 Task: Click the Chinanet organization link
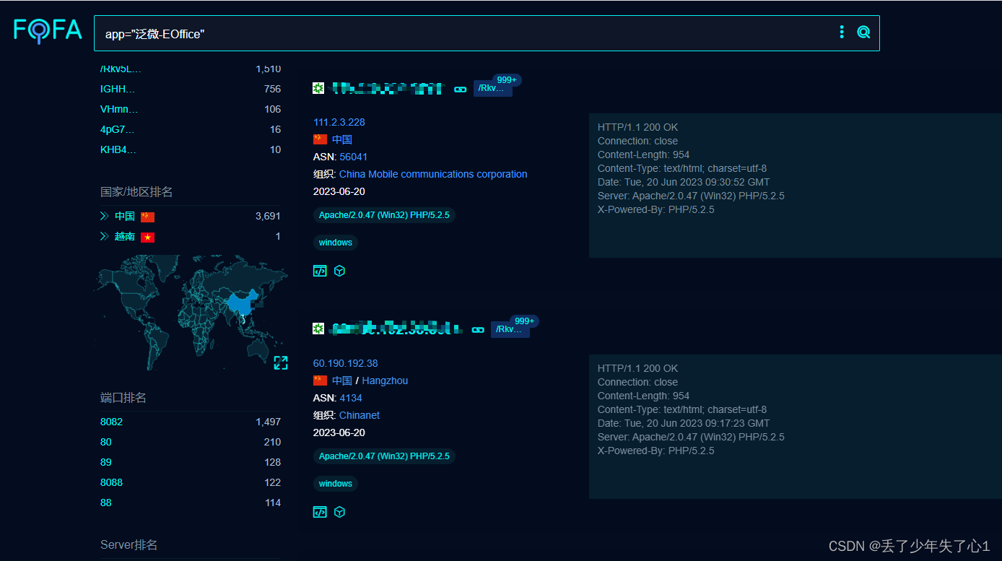(359, 415)
